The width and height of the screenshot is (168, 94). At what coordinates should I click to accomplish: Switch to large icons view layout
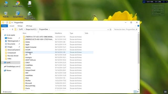tap(138, 92)
